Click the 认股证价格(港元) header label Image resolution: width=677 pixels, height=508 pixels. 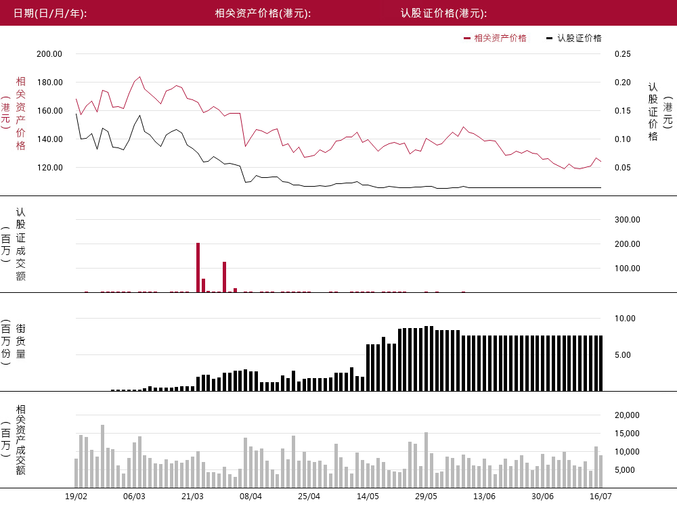coord(444,13)
